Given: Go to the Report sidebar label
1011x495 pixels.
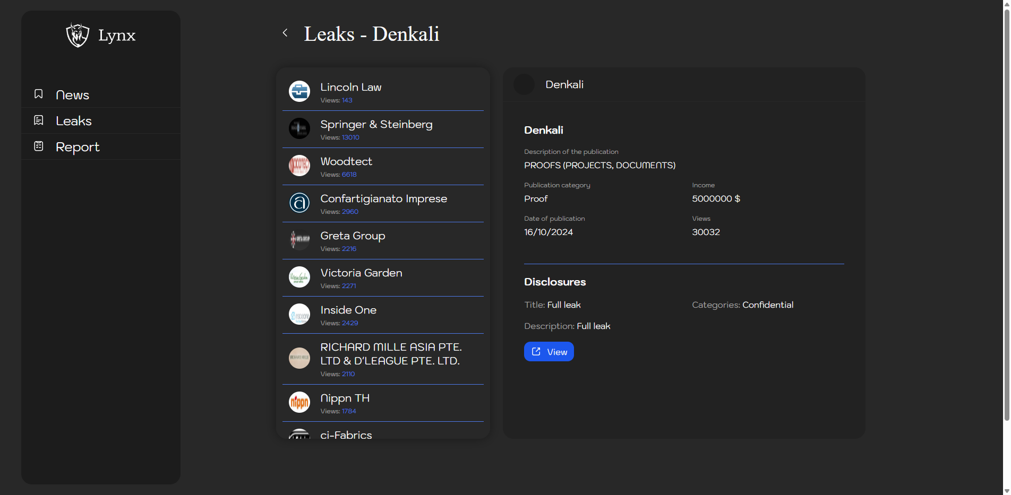Looking at the screenshot, I should (78, 147).
